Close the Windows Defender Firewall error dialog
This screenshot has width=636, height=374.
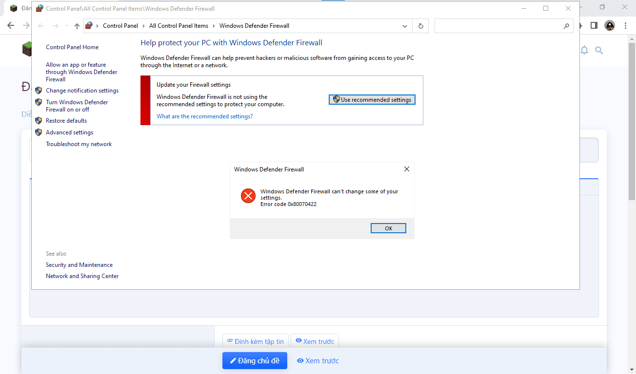[407, 169]
